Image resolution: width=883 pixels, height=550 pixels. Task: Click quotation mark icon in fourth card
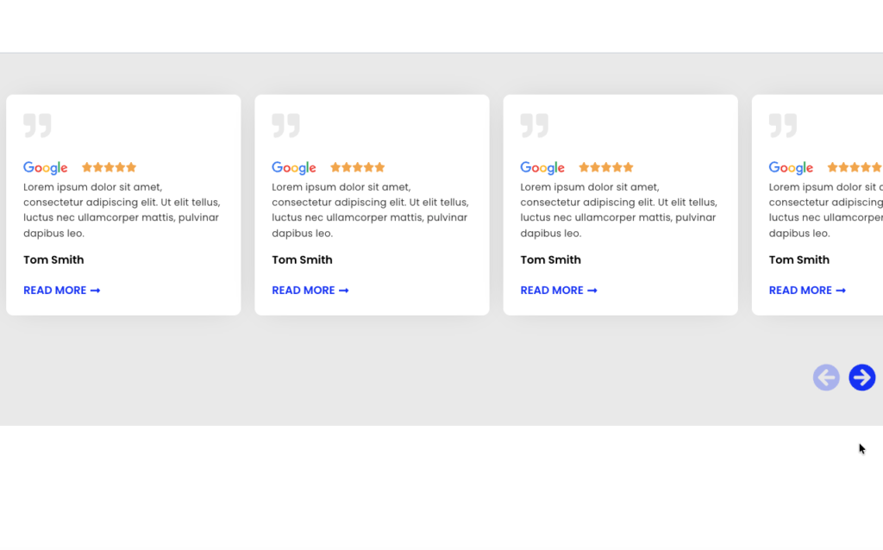point(782,126)
